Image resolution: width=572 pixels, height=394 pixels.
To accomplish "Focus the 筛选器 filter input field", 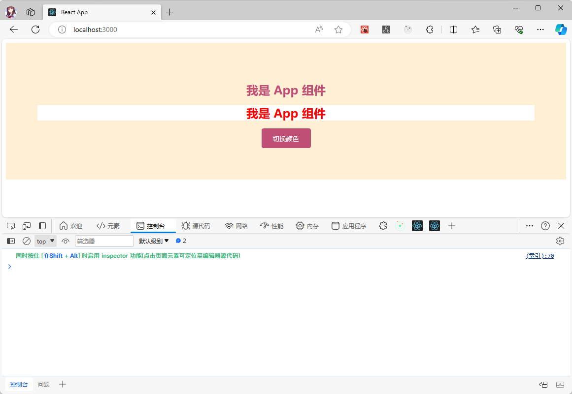I will click(x=104, y=241).
